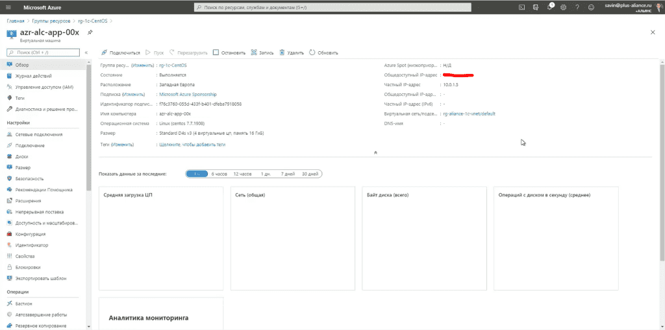Open Cloud Shell from top bar

click(x=523, y=7)
